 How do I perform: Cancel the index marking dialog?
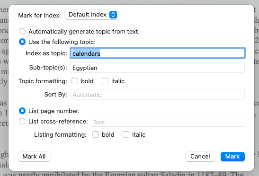(200, 157)
